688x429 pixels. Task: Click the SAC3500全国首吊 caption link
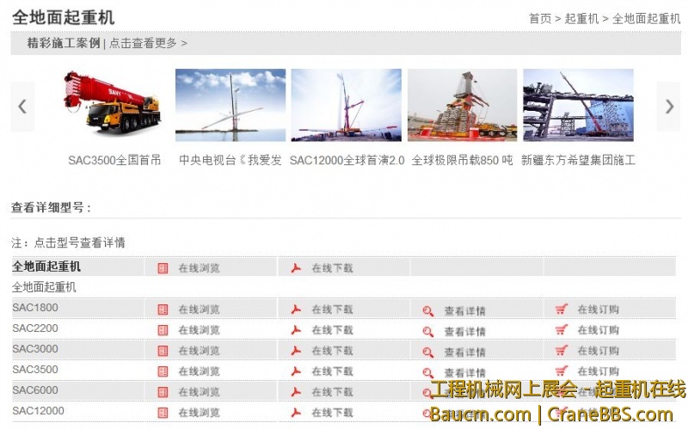click(114, 160)
